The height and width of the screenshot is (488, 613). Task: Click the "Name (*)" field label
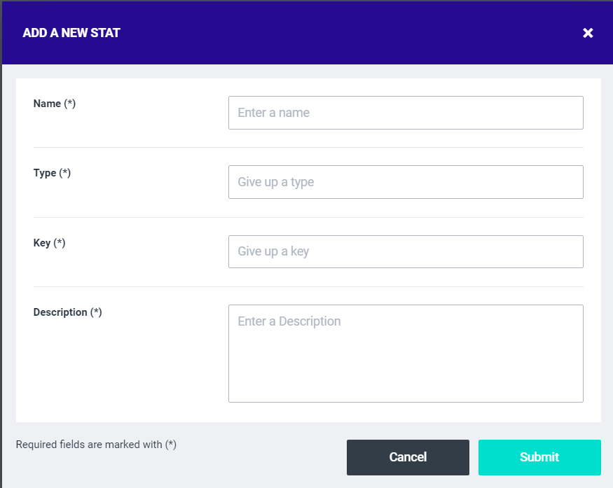pyautogui.click(x=55, y=104)
